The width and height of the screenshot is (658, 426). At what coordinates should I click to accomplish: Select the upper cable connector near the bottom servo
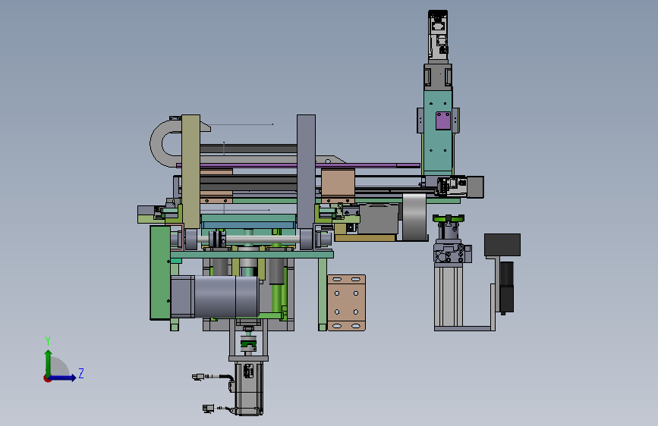coord(198,377)
